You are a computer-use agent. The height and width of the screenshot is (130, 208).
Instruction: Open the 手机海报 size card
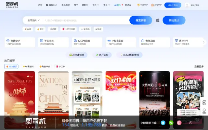53,42
